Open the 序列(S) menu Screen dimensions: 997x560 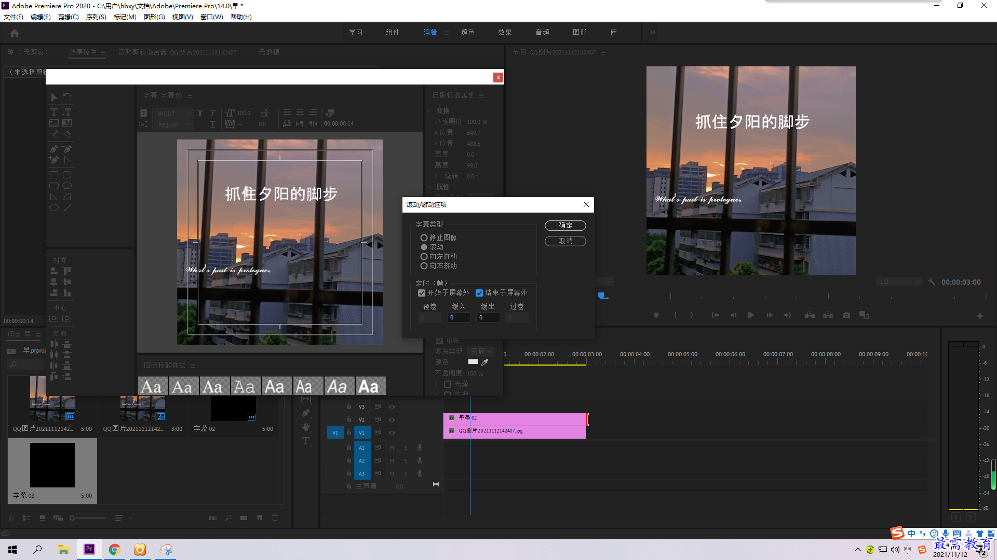coord(96,17)
